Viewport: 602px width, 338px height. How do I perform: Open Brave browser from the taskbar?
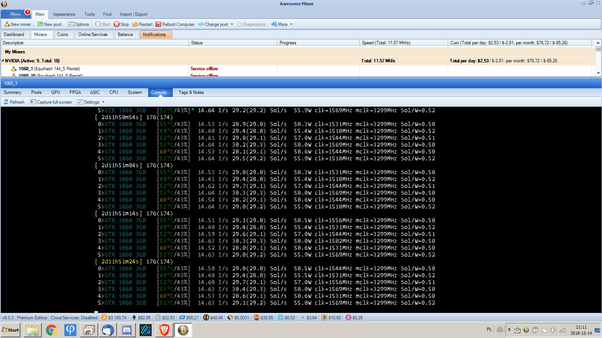[x=164, y=330]
